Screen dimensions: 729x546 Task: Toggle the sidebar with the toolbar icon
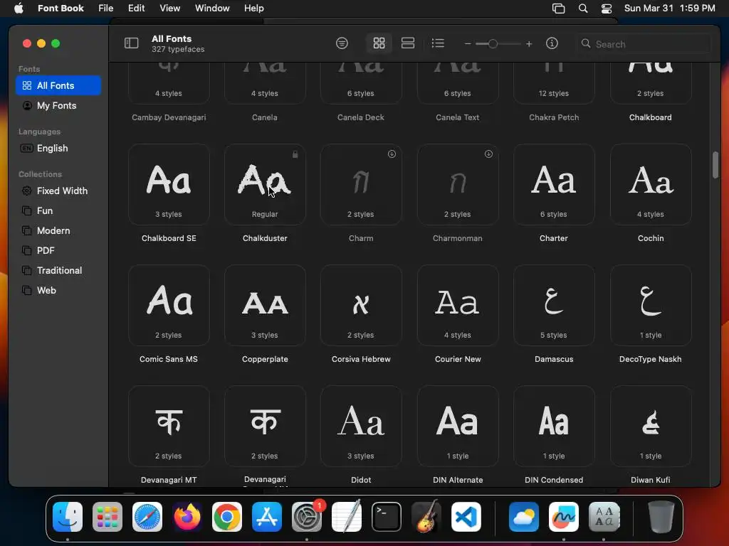[131, 43]
